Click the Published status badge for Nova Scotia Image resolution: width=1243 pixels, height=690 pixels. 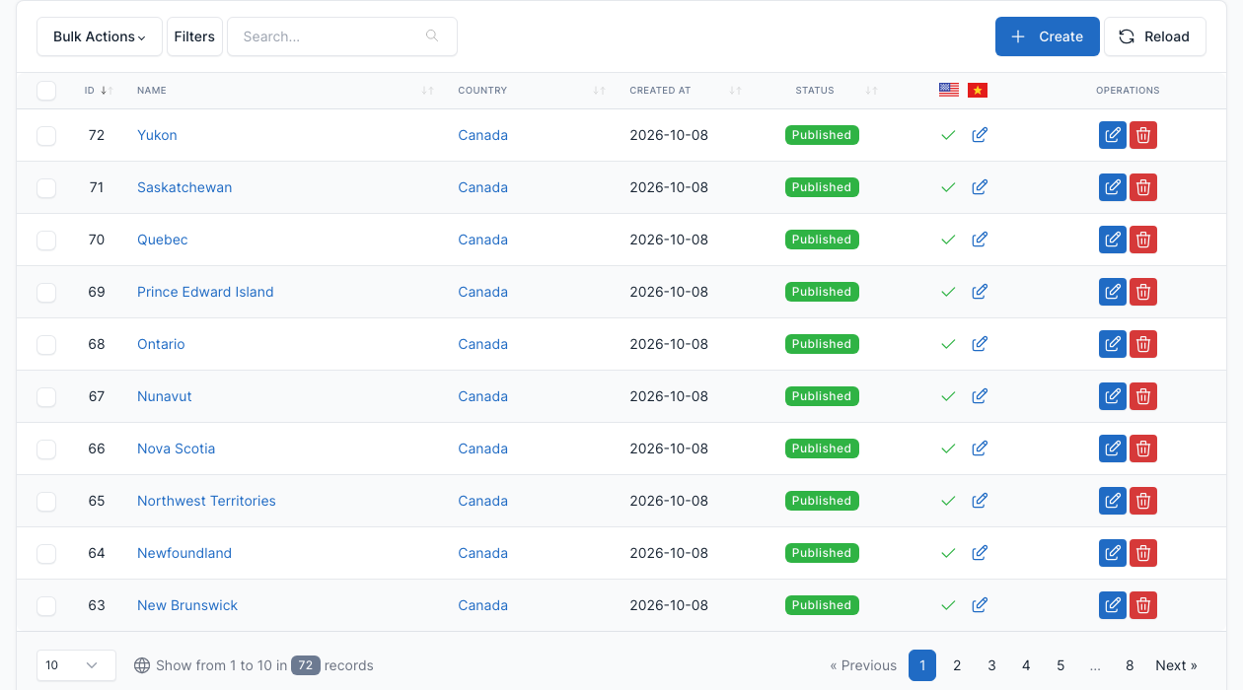[x=822, y=448]
